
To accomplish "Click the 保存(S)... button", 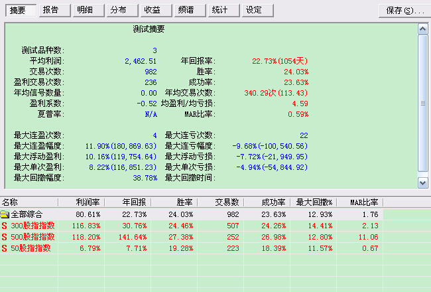I will 404,11.
